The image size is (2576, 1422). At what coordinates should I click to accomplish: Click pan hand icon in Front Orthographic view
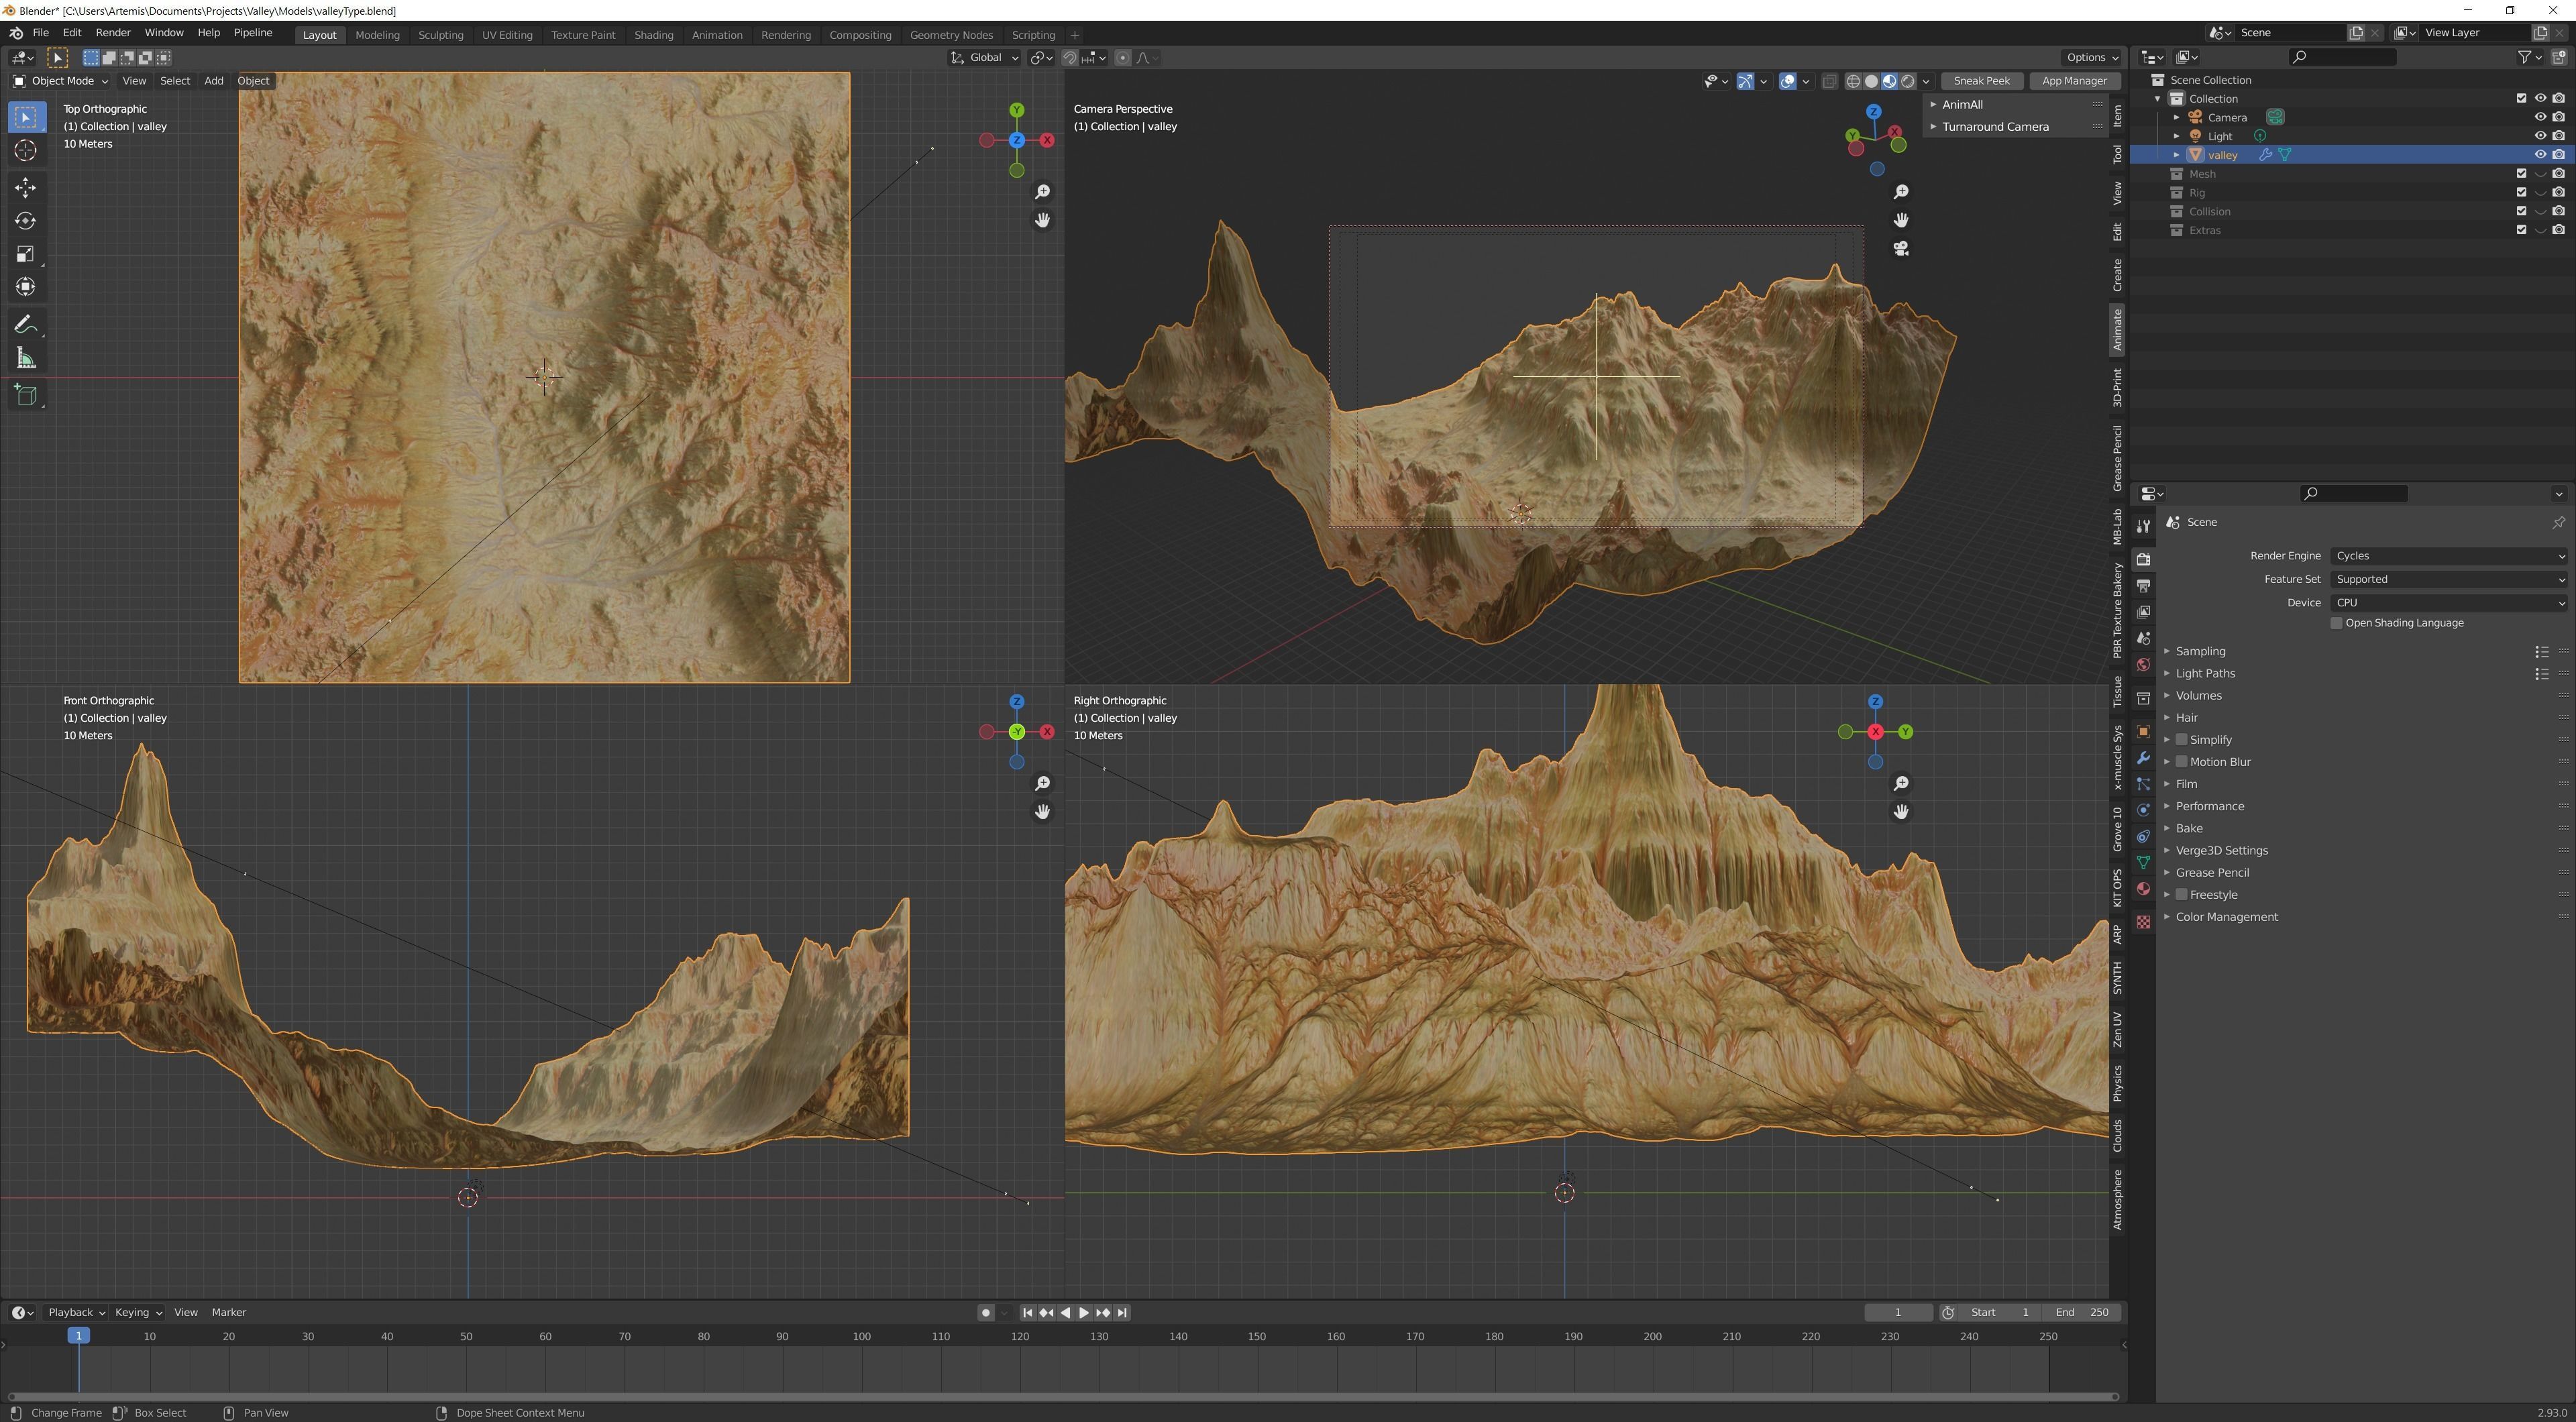pyautogui.click(x=1042, y=812)
